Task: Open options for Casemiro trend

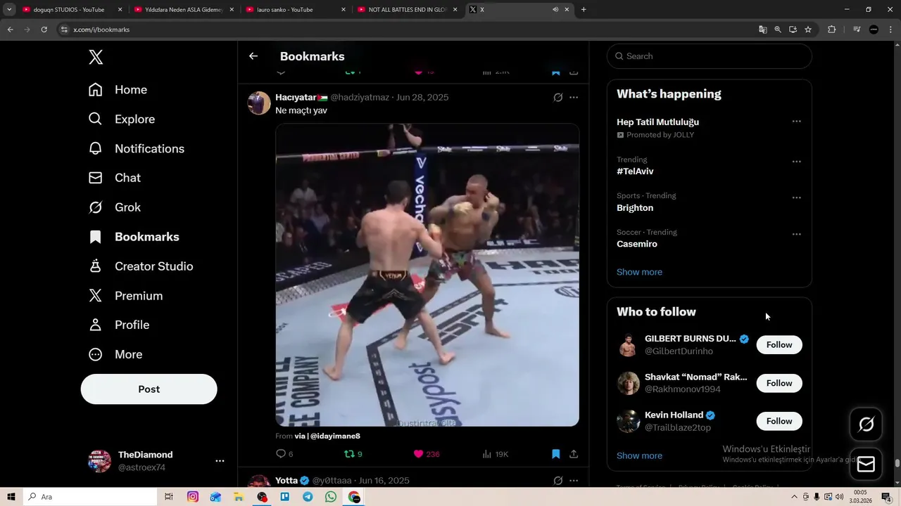Action: pos(796,235)
